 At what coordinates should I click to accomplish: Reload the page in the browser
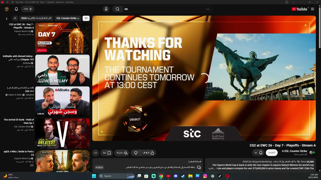(12, 2)
